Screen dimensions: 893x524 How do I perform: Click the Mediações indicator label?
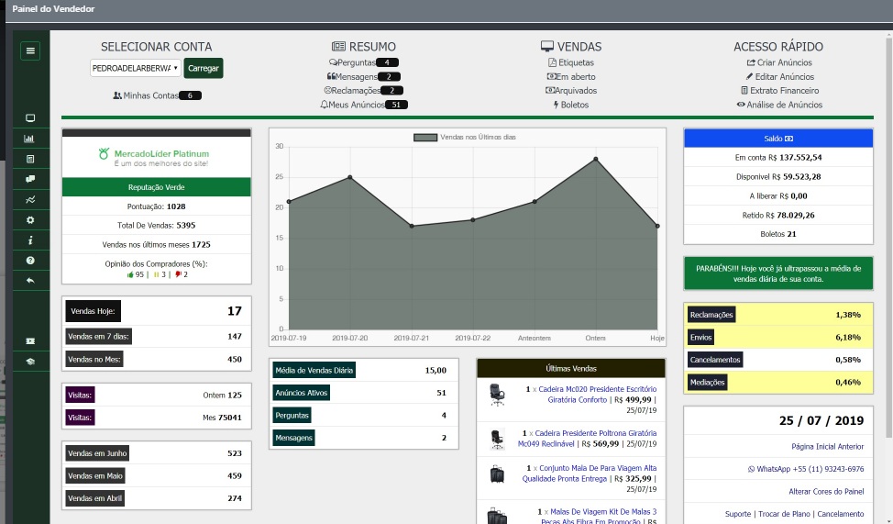tap(707, 383)
